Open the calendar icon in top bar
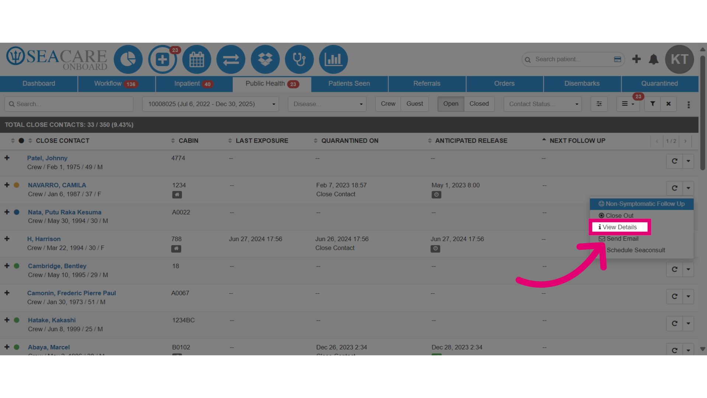Screen dimensions: 707x398 [x=197, y=59]
